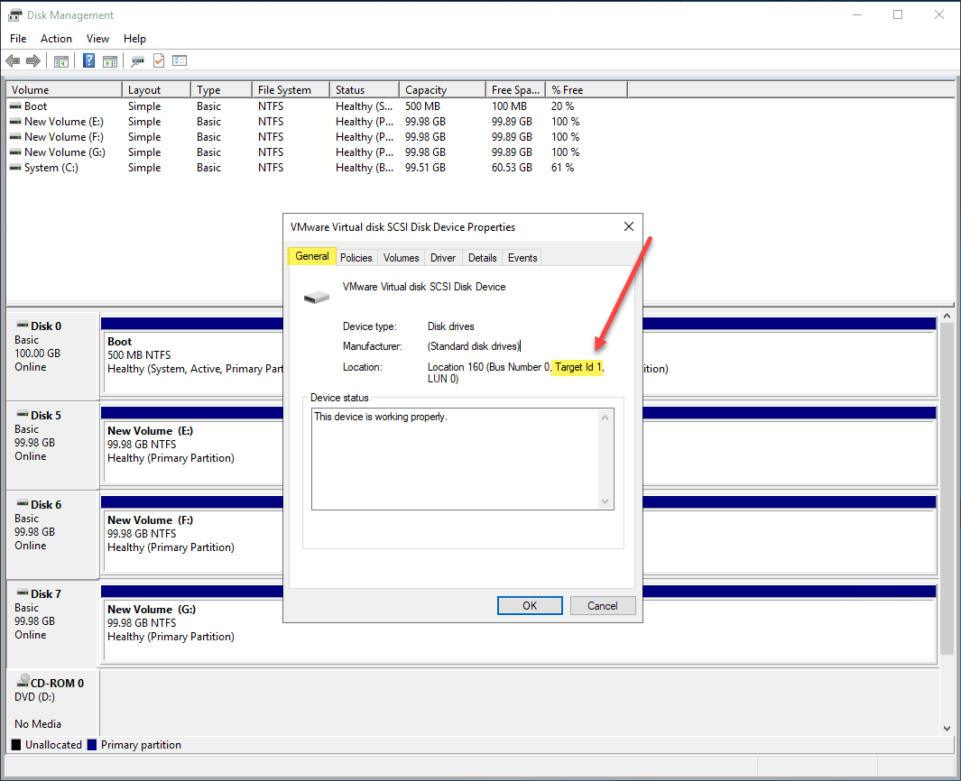View the Events tab
This screenshot has height=781, width=961.
click(522, 257)
